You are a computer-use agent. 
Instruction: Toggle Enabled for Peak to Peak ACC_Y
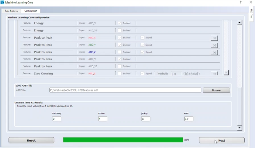point(120,45)
